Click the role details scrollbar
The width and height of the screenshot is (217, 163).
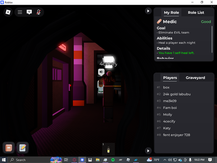pos(212,39)
